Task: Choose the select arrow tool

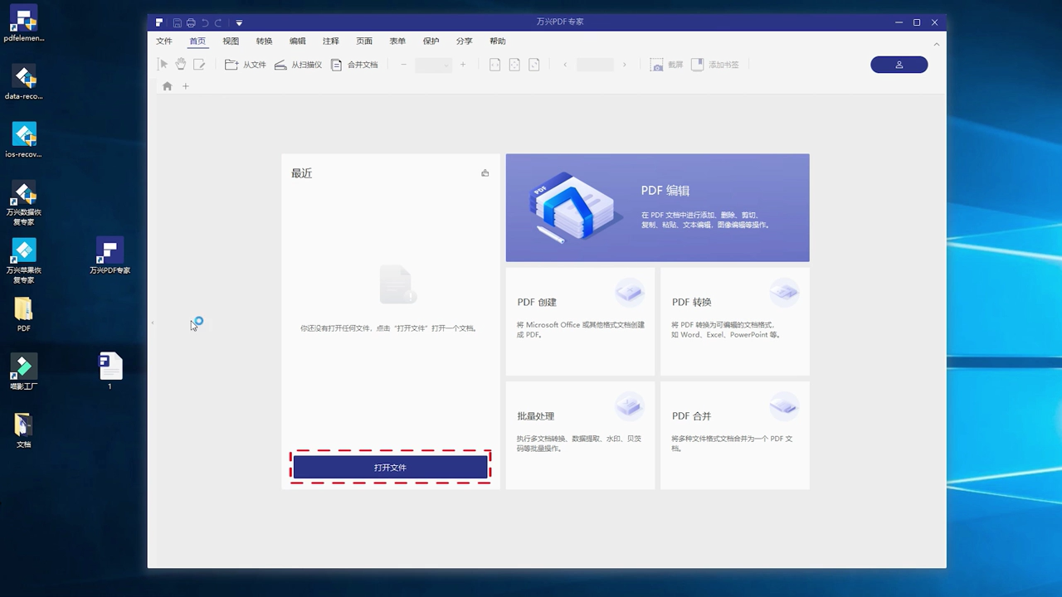Action: tap(163, 65)
